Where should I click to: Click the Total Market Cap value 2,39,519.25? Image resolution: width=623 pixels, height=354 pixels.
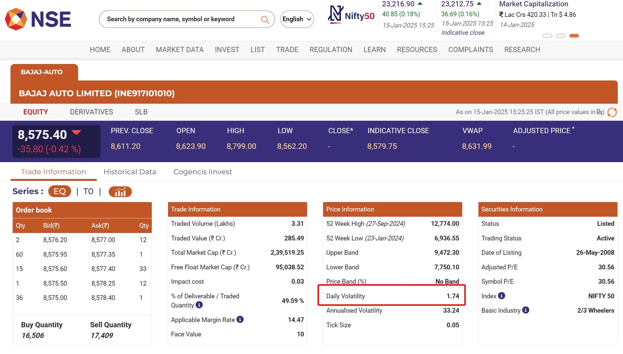287,253
